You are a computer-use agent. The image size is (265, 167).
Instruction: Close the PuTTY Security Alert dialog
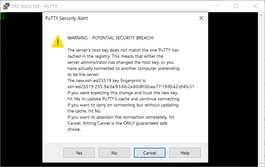coord(201,18)
